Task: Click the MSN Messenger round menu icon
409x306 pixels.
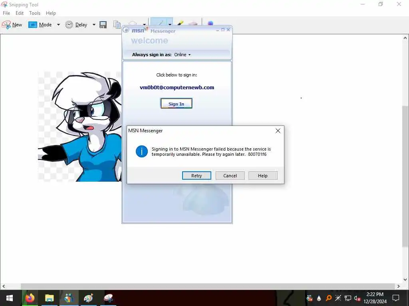Action: tap(126, 30)
